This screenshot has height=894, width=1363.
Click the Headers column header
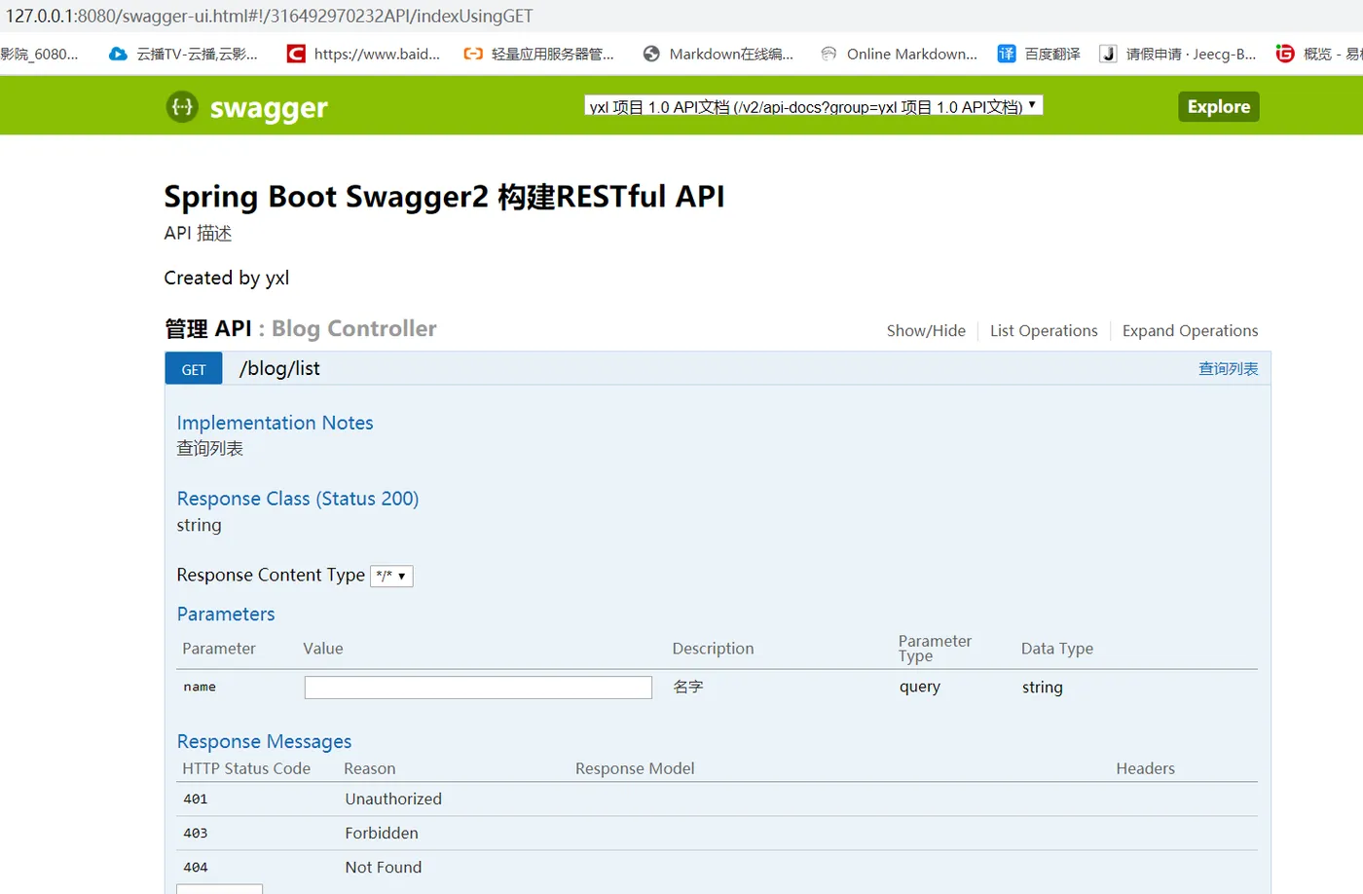point(1145,768)
